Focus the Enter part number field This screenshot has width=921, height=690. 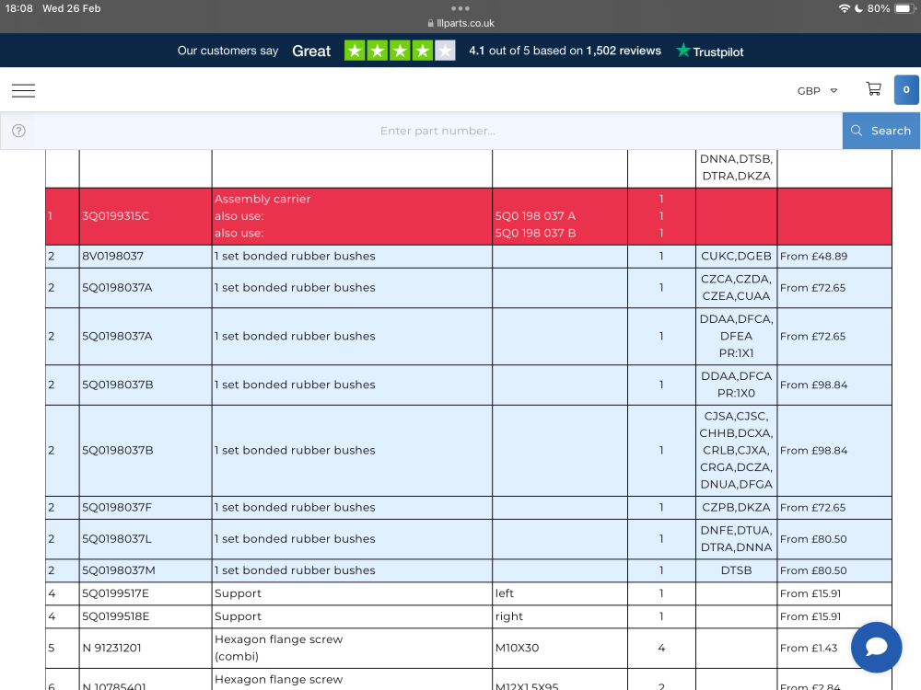click(437, 131)
